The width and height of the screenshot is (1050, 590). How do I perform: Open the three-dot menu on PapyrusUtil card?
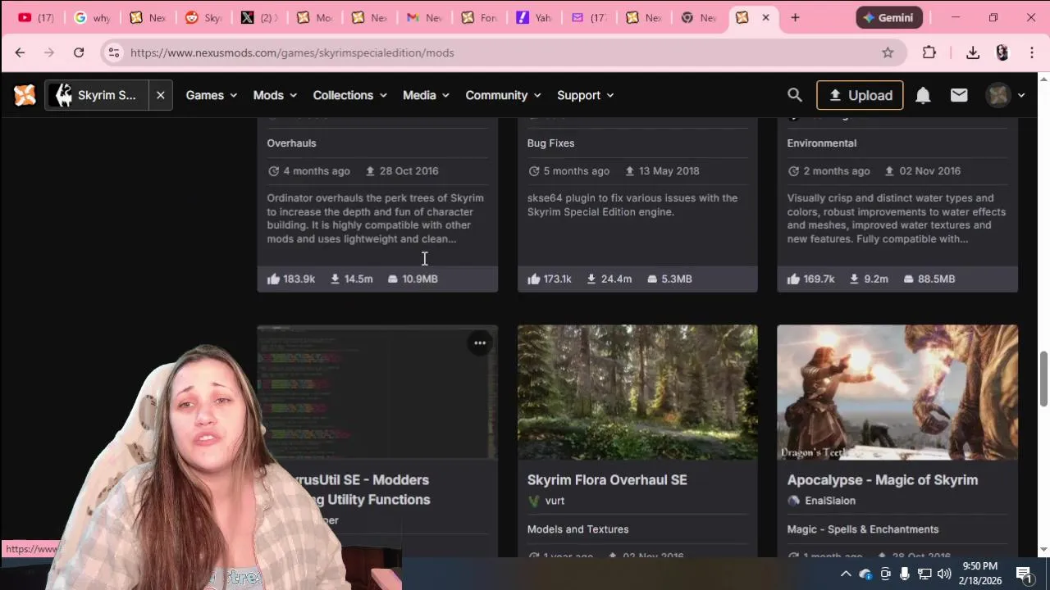(480, 343)
